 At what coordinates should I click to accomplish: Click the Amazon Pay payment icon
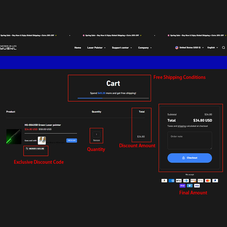click(x=164, y=180)
